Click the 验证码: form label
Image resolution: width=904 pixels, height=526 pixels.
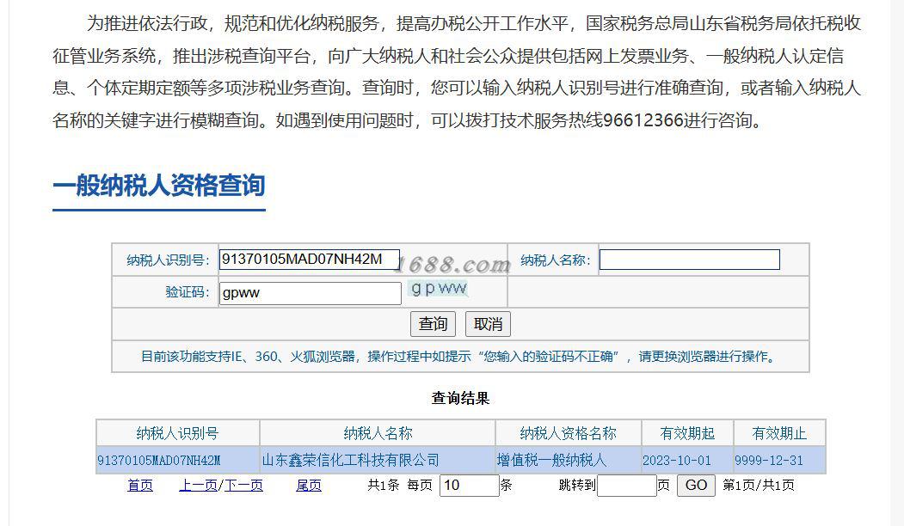point(188,292)
